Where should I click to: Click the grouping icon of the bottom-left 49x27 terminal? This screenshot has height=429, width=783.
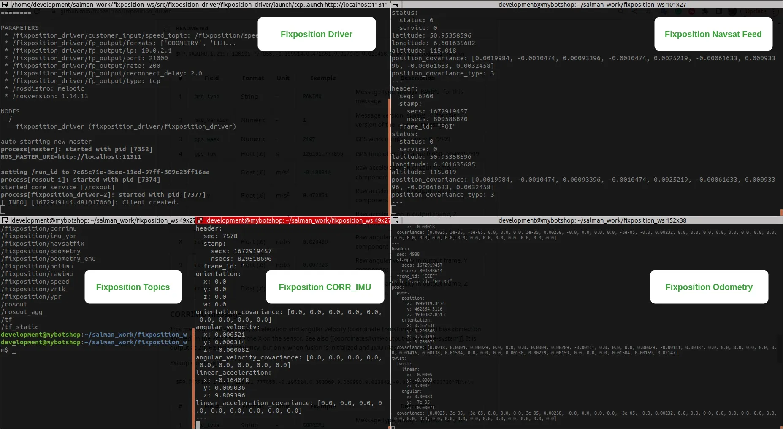tap(5, 220)
